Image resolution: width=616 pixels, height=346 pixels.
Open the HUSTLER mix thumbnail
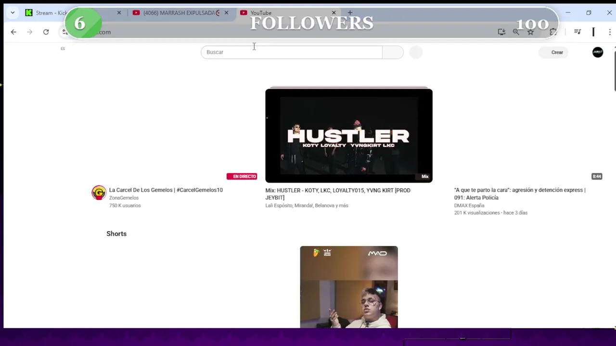[349, 136]
